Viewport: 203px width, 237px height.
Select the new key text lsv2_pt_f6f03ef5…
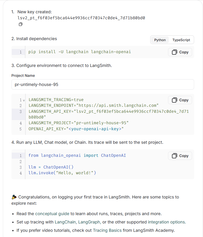81,18
